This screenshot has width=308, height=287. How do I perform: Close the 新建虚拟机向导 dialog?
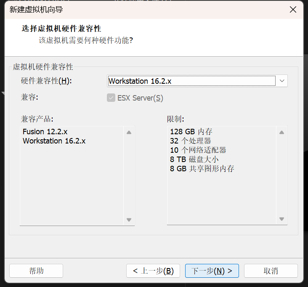[293, 9]
